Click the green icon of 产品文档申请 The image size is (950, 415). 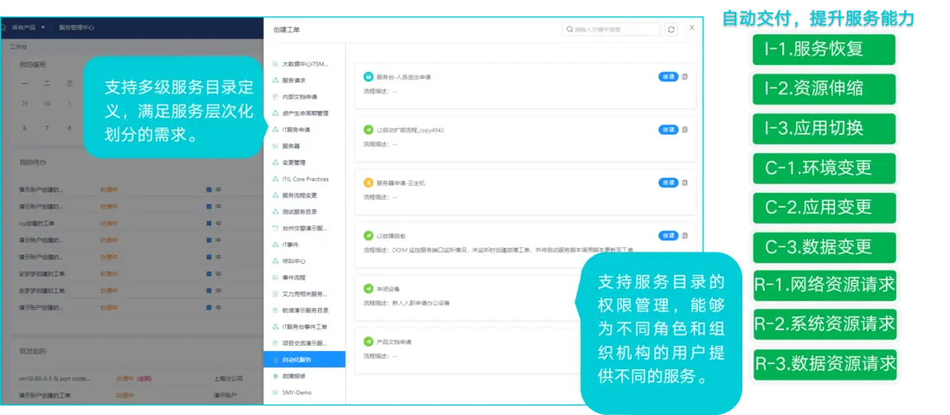[369, 342]
